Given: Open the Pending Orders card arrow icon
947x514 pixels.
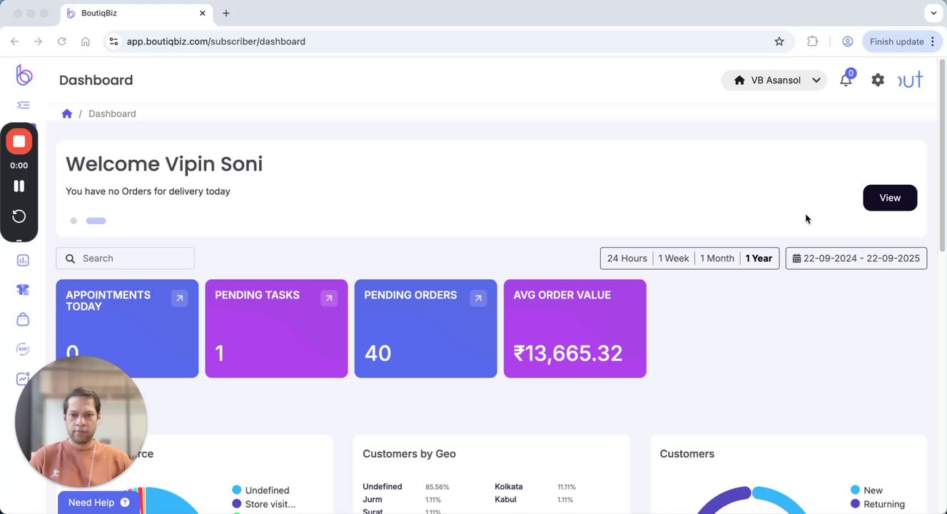Looking at the screenshot, I should [x=478, y=298].
